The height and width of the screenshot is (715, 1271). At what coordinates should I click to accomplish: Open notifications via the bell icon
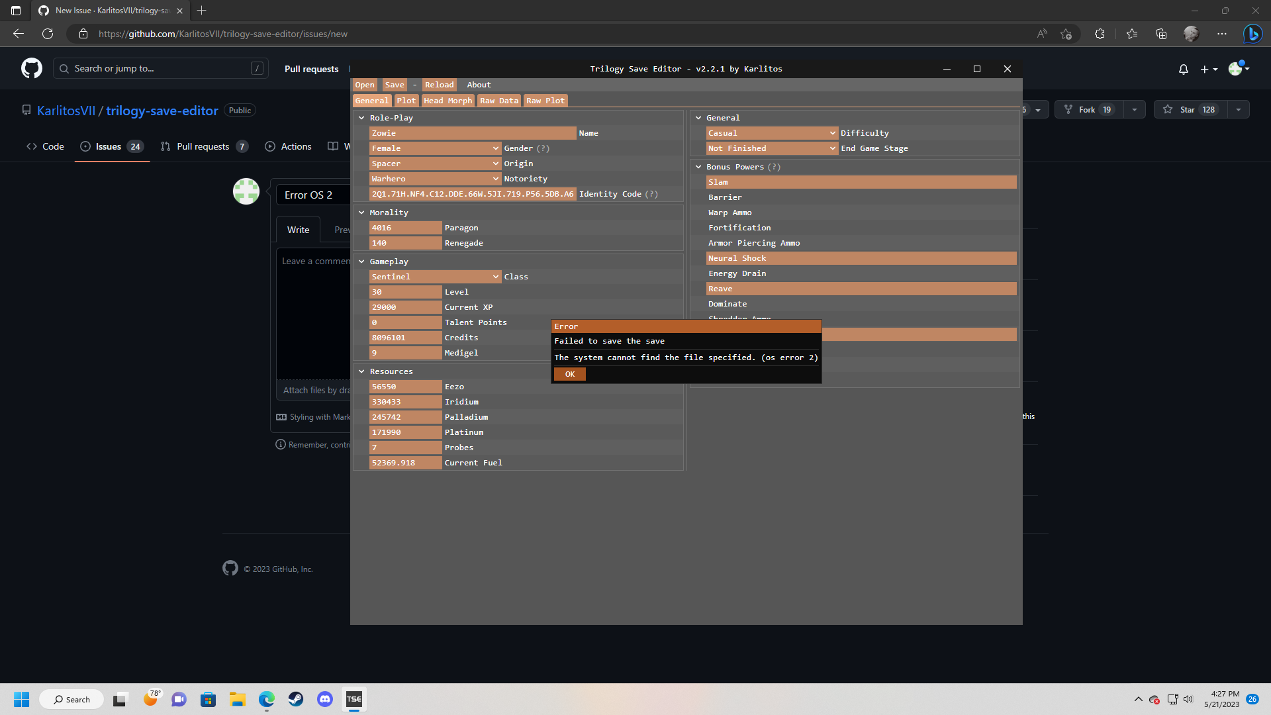point(1183,69)
